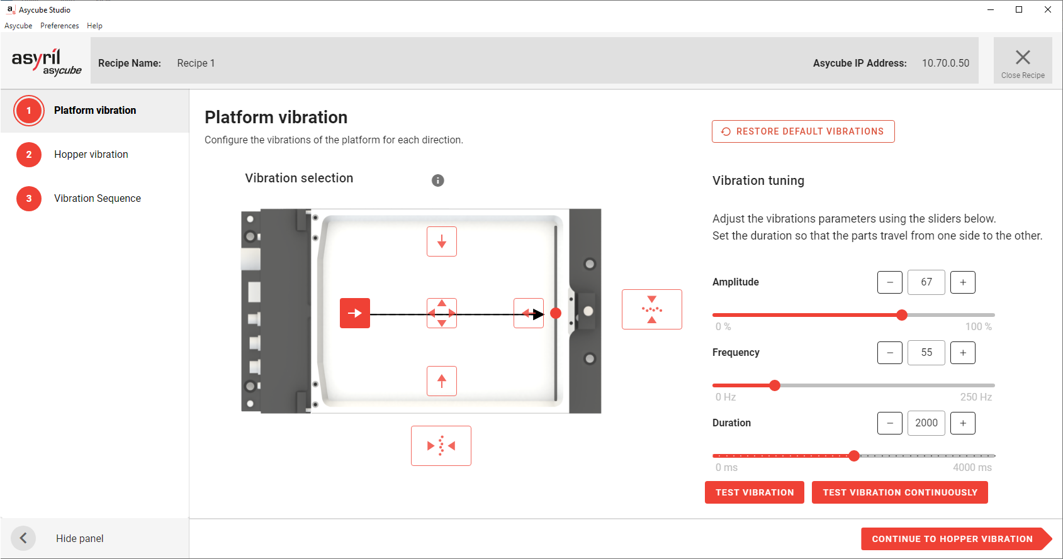This screenshot has height=559, width=1063.
Task: Select the horizontal centering vibration icon
Action: coord(441,446)
